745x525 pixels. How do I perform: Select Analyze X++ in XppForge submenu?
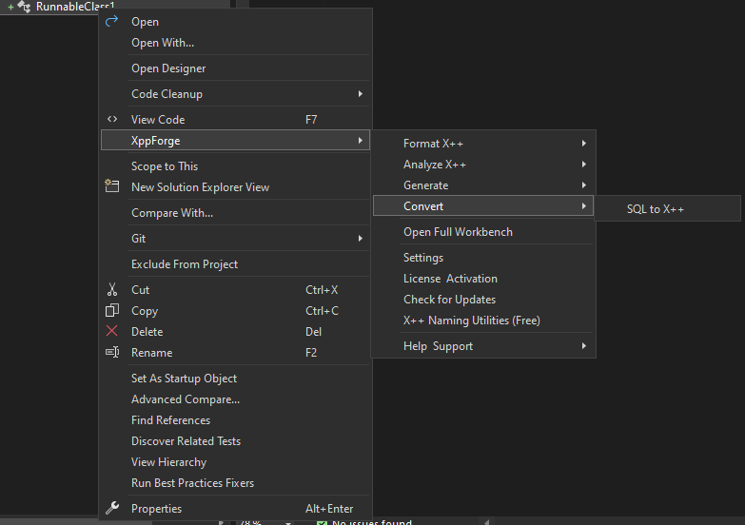click(x=483, y=165)
